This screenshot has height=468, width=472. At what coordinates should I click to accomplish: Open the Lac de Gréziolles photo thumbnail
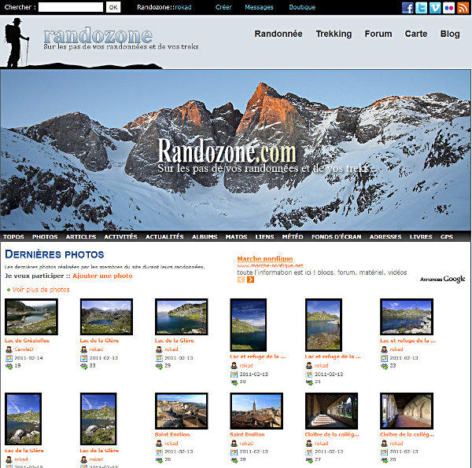tap(31, 317)
